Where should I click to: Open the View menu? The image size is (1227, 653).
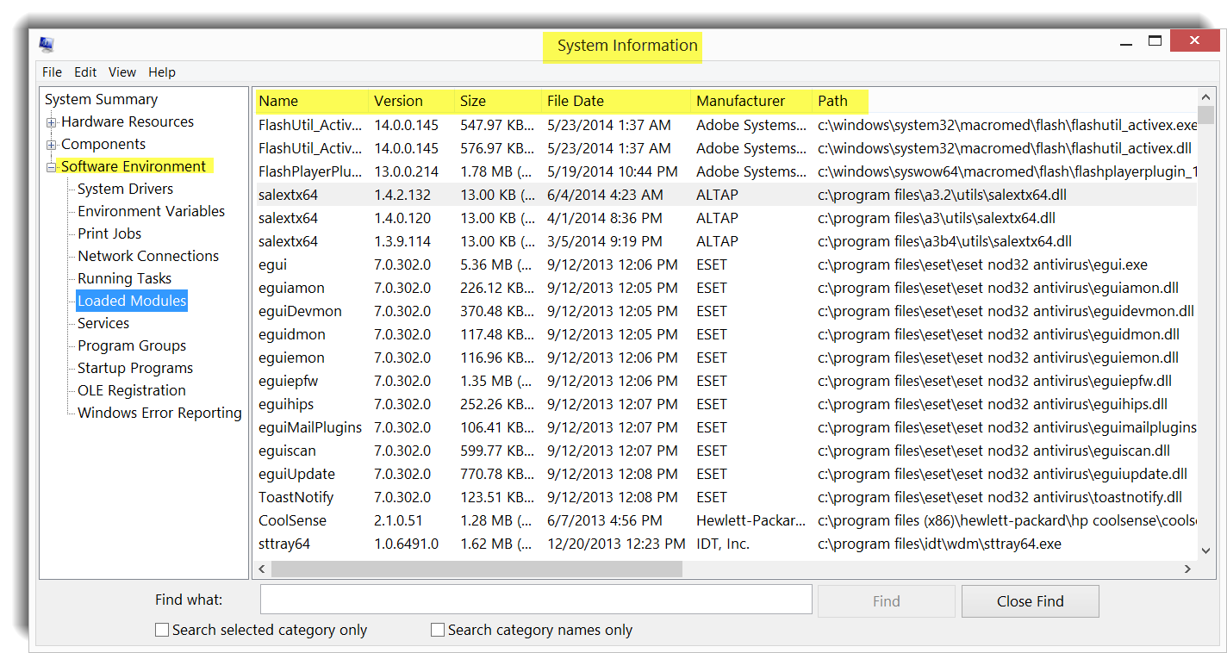[x=121, y=72]
